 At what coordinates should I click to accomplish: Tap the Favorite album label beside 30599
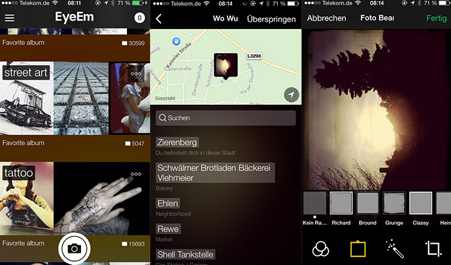tap(23, 43)
